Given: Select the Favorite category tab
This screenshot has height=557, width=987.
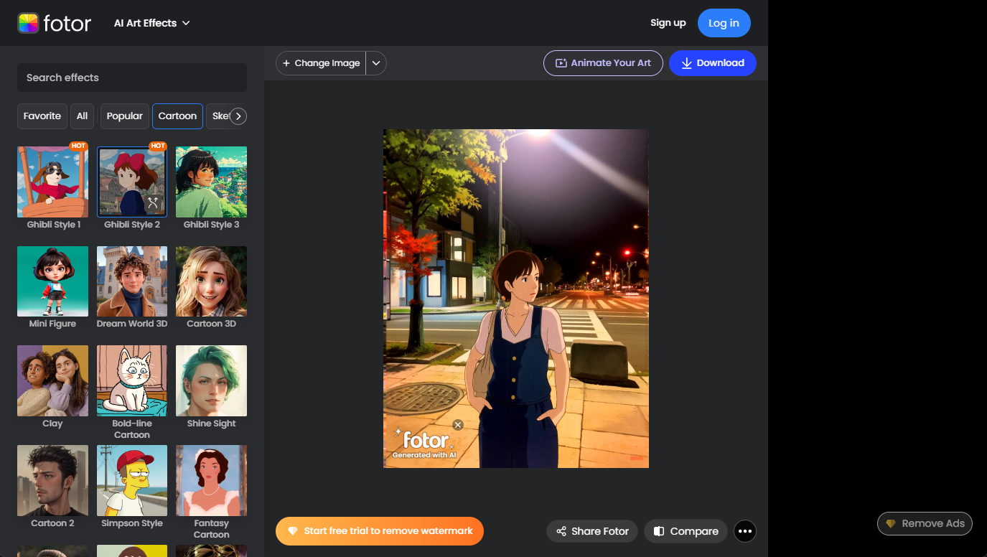Looking at the screenshot, I should 42,116.
